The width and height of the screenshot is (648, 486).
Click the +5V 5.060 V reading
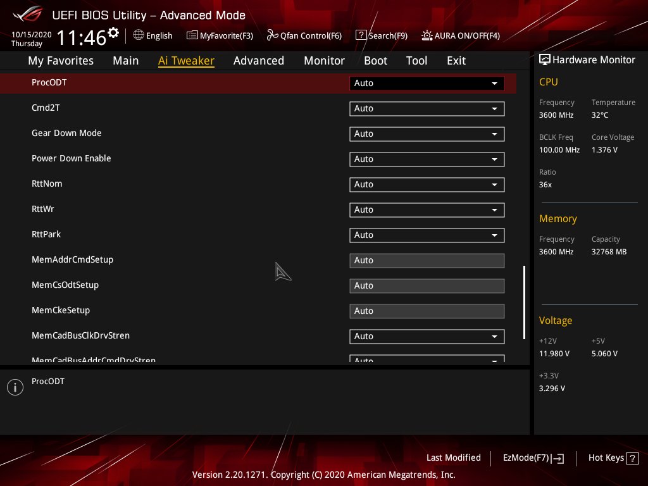pyautogui.click(x=604, y=354)
